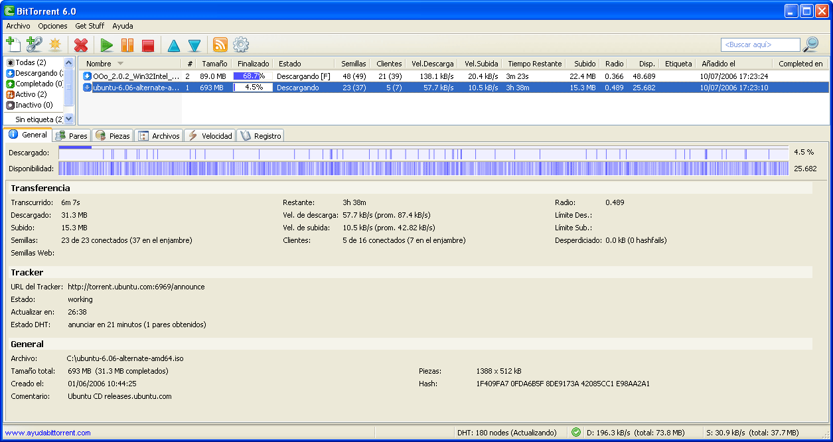Image resolution: width=833 pixels, height=442 pixels.
Task: Switch to the Velocidad tab
Action: pos(210,135)
